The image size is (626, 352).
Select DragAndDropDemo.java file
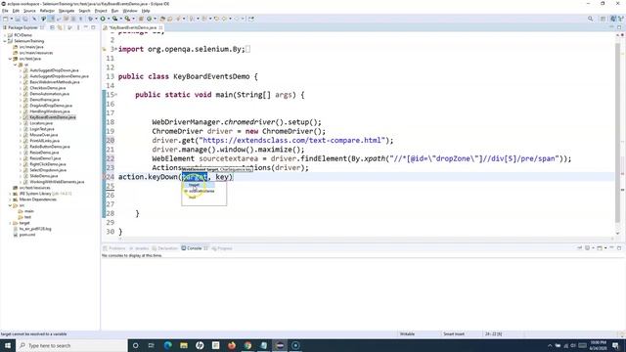coord(51,106)
